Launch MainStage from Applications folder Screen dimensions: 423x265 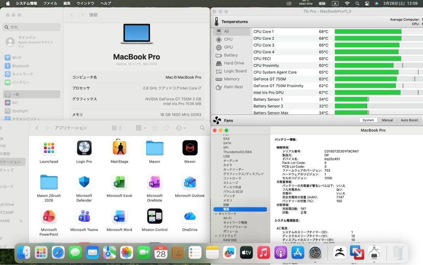coord(119,148)
